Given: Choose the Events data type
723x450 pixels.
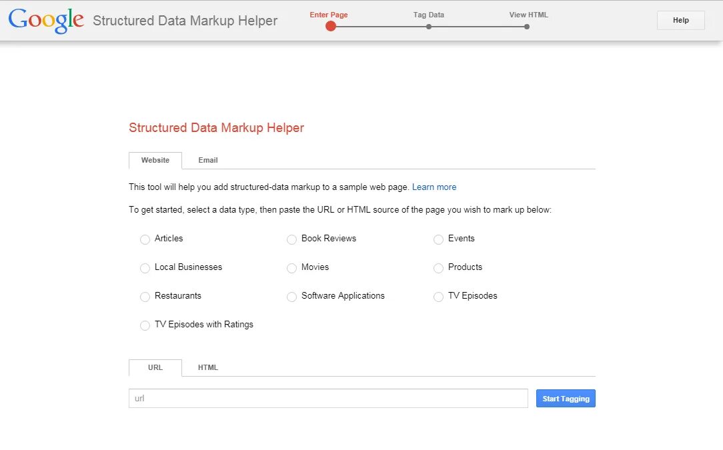Looking at the screenshot, I should pyautogui.click(x=438, y=239).
